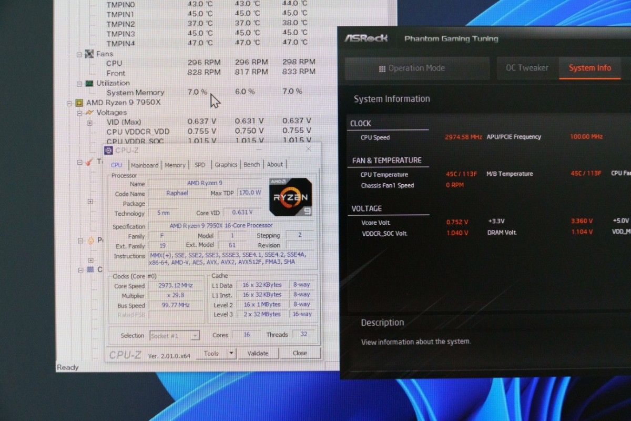Open the Memory tab in CPU-Z
The height and width of the screenshot is (421, 631).
175,165
